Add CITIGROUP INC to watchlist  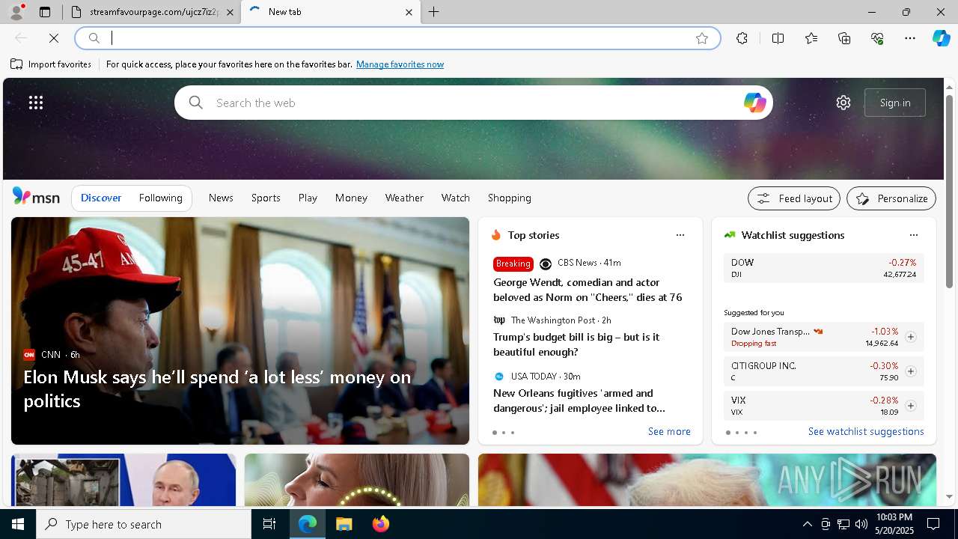coord(910,371)
